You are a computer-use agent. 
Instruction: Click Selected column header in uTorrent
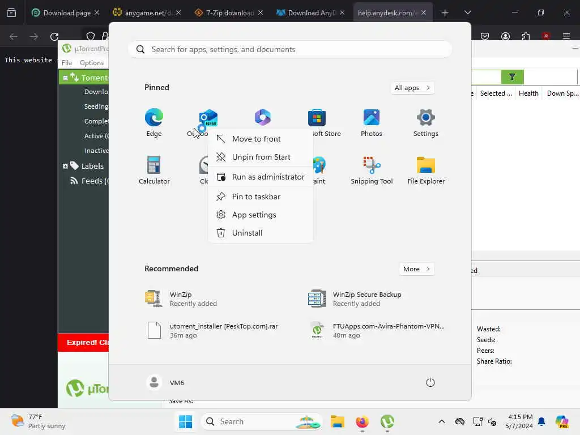[x=496, y=93]
